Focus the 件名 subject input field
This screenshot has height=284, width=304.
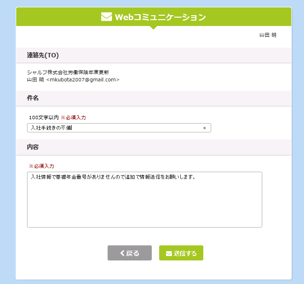tap(119, 128)
